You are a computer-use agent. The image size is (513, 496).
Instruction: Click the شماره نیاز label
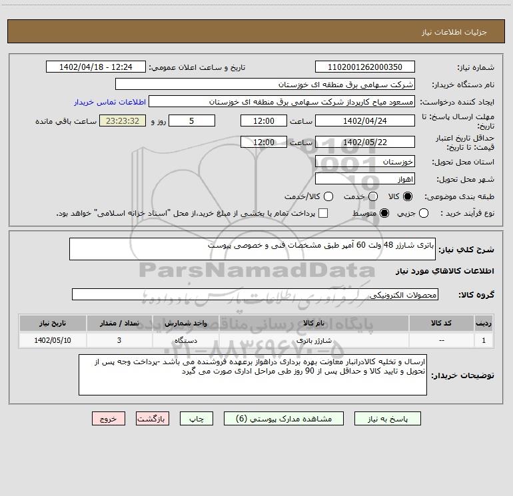476,68
